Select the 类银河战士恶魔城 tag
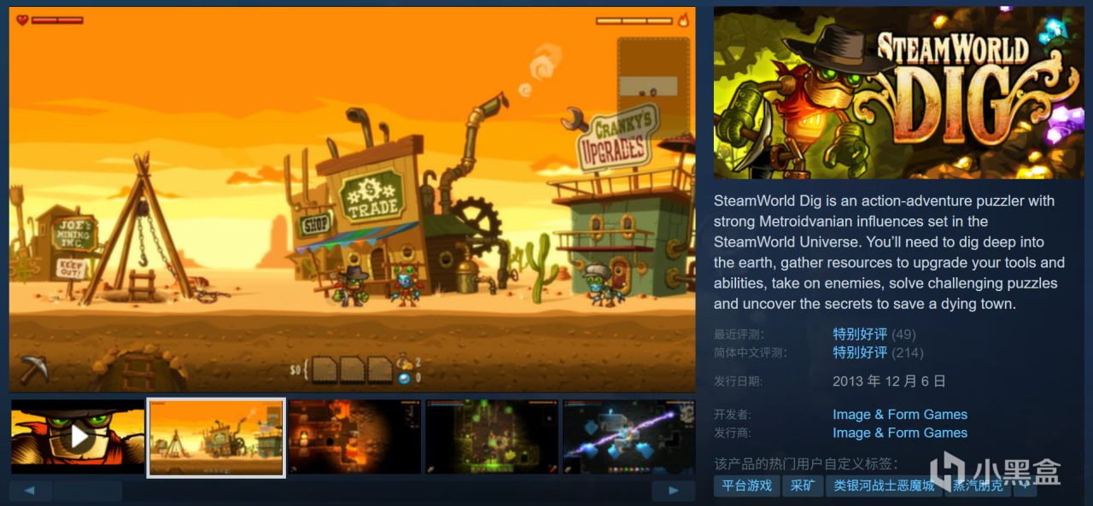Viewport: 1093px width, 506px height. [884, 486]
